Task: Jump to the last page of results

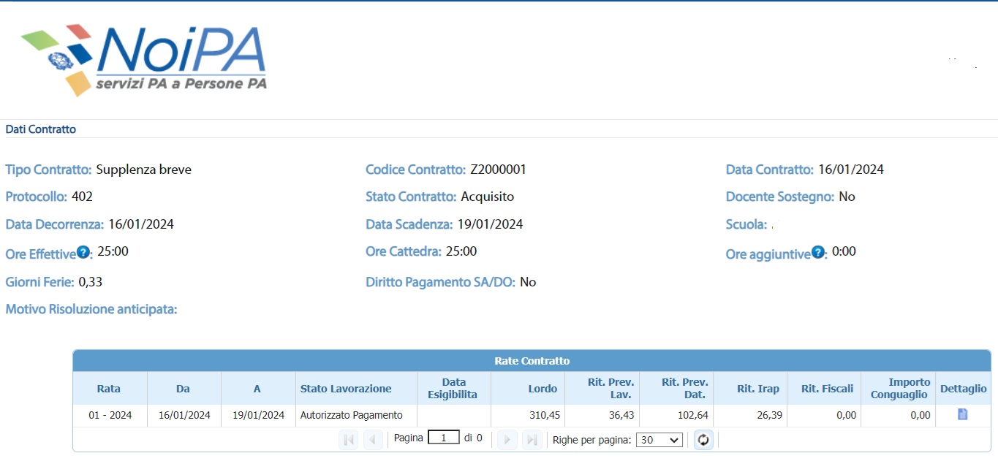Action: pos(532,440)
